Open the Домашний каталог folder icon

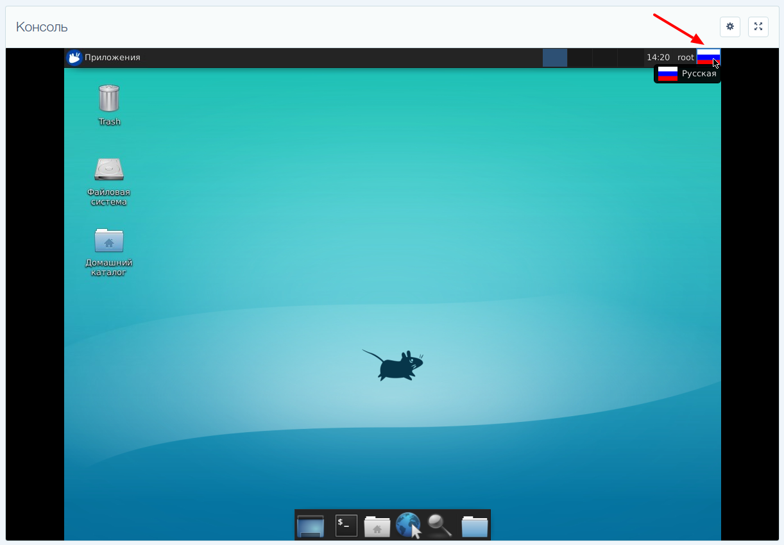[x=109, y=240]
